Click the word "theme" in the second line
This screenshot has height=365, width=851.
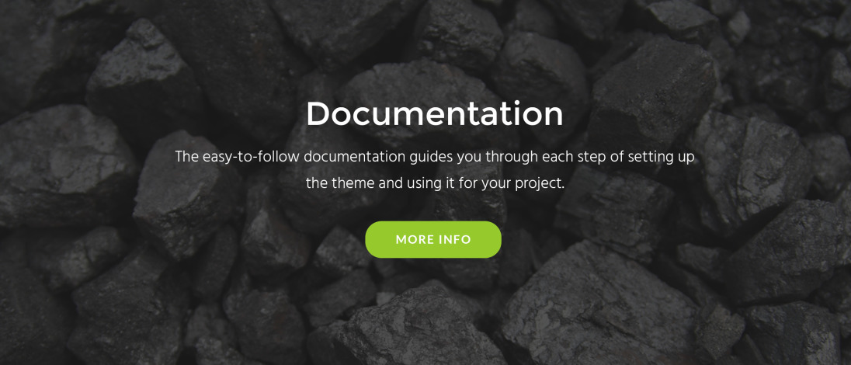(355, 183)
